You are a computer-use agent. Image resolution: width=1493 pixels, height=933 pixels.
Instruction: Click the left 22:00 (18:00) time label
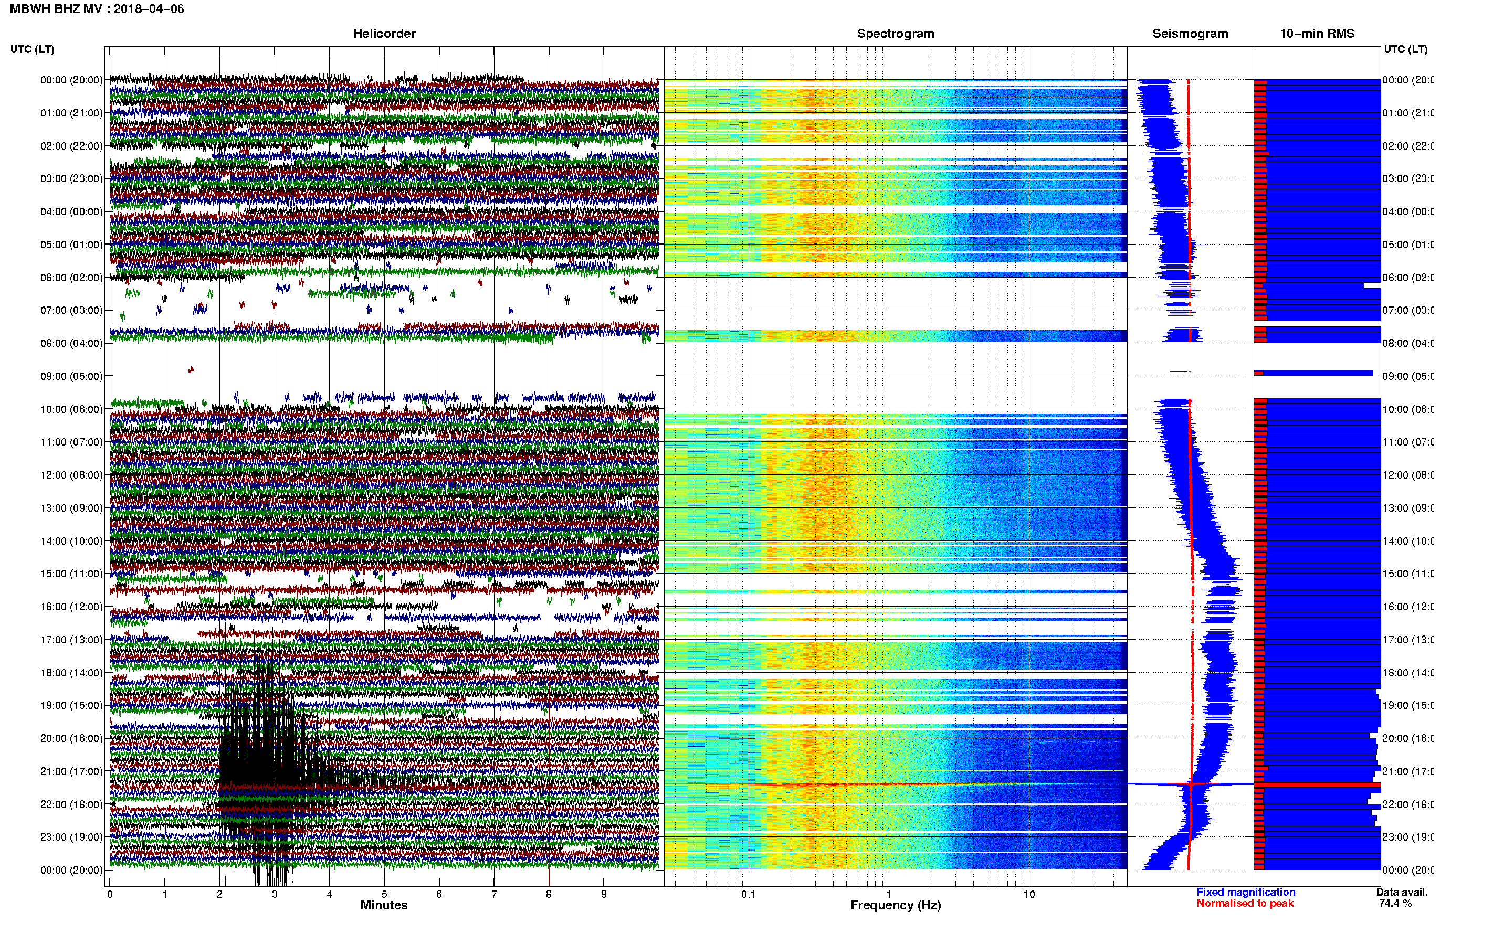(71, 804)
